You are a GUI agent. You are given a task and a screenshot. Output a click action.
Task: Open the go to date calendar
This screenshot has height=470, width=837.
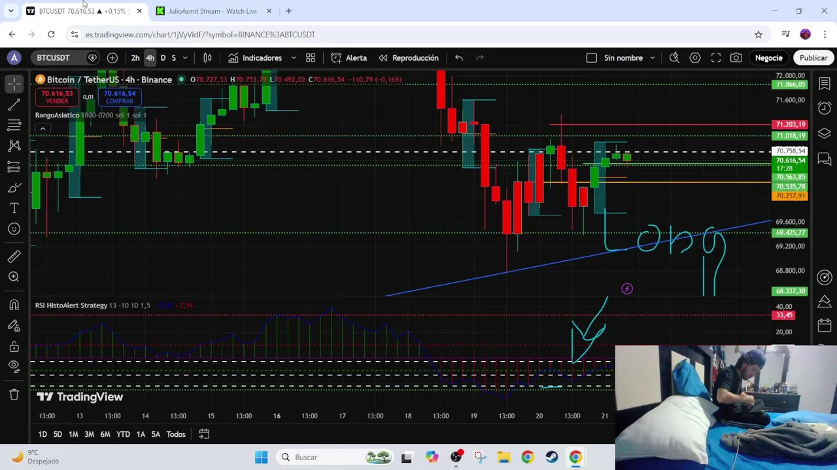point(204,434)
